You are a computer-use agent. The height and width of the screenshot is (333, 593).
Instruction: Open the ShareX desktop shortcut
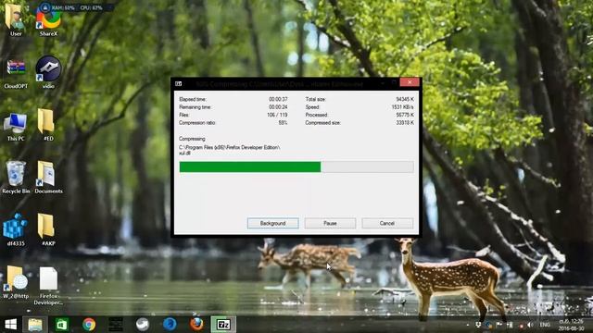[48, 23]
